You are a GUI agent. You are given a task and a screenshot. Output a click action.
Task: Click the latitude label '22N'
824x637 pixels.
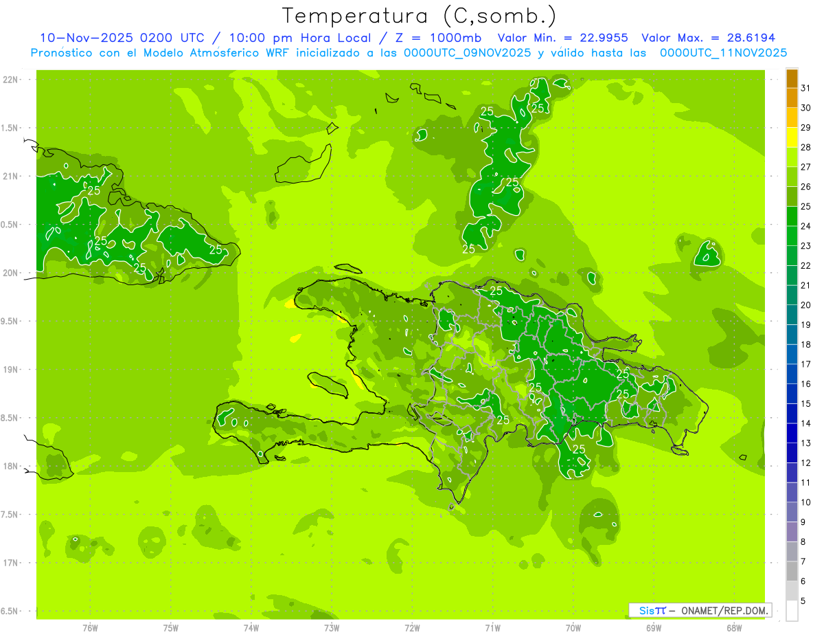[x=12, y=79]
